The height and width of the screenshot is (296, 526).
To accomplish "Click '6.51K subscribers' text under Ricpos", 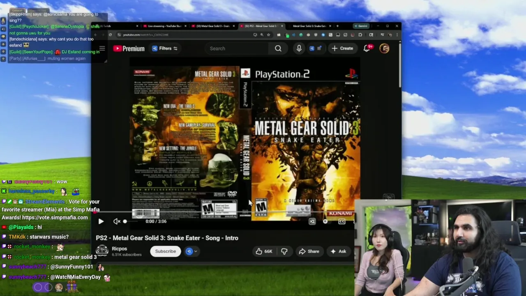I will tap(127, 255).
